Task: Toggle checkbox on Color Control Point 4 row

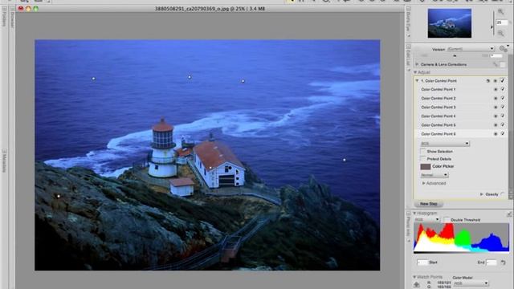Action: tap(503, 116)
